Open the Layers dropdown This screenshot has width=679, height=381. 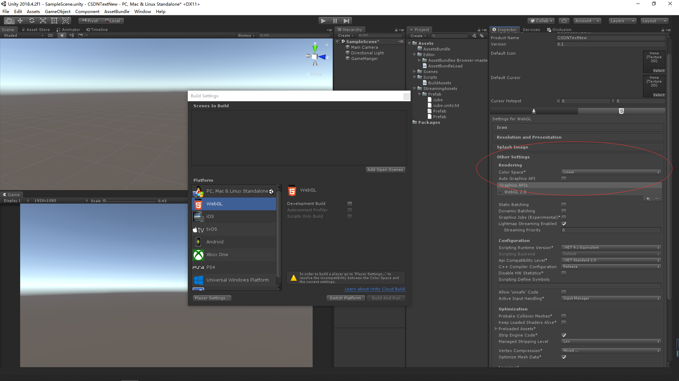(x=622, y=21)
